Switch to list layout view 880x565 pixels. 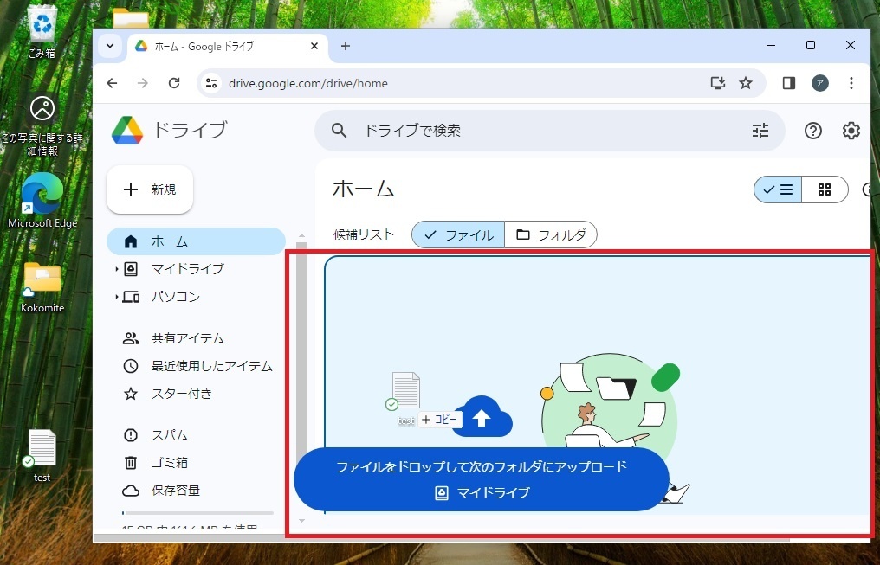pyautogui.click(x=778, y=189)
